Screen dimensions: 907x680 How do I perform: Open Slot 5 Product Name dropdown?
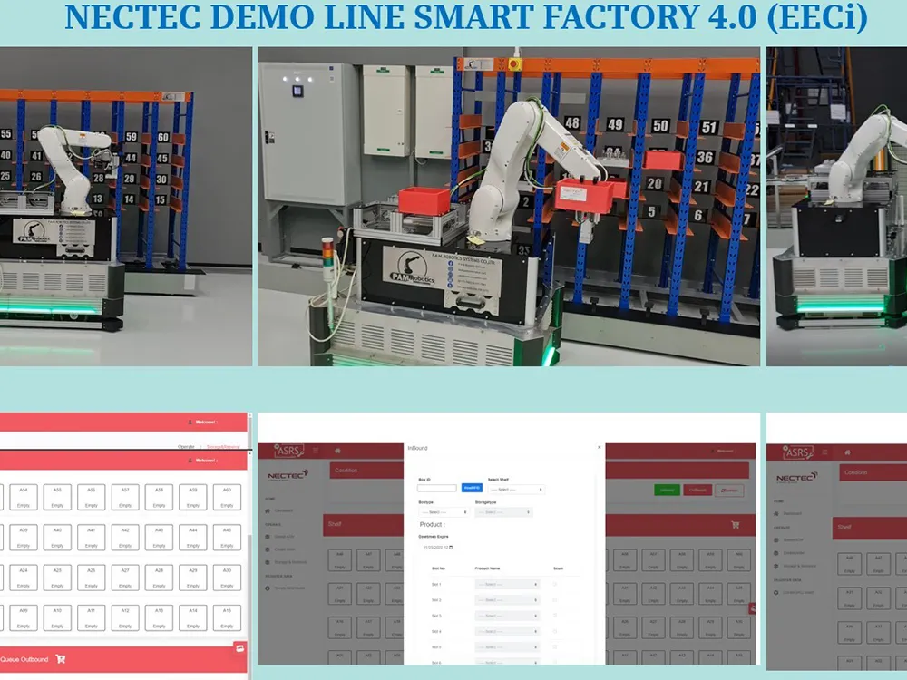(507, 647)
